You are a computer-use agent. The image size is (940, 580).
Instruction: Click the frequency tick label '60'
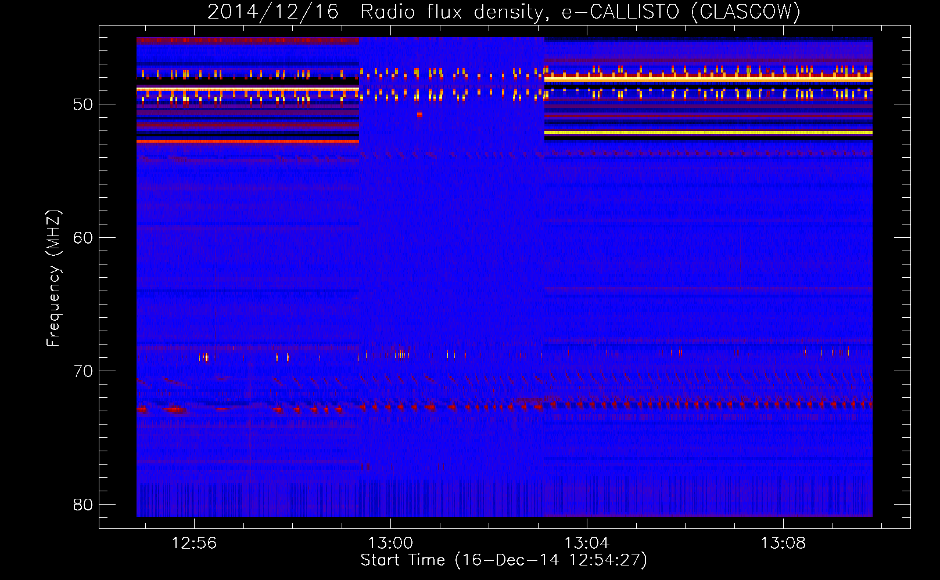point(83,238)
